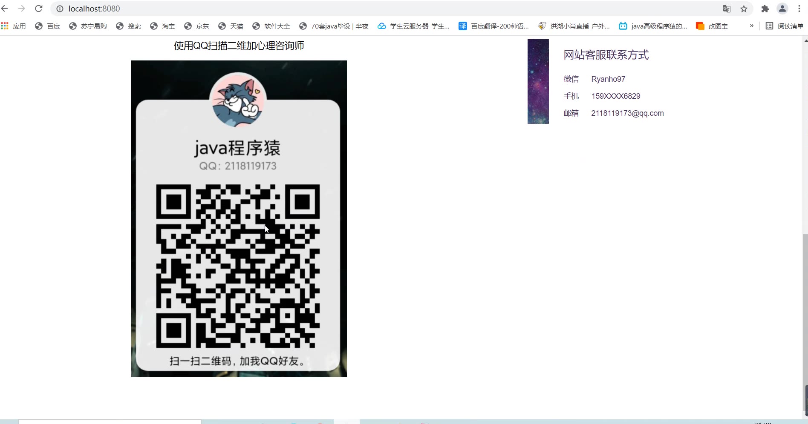Image resolution: width=808 pixels, height=424 pixels.
Task: Bookmark this page with the star icon
Action: [x=744, y=9]
